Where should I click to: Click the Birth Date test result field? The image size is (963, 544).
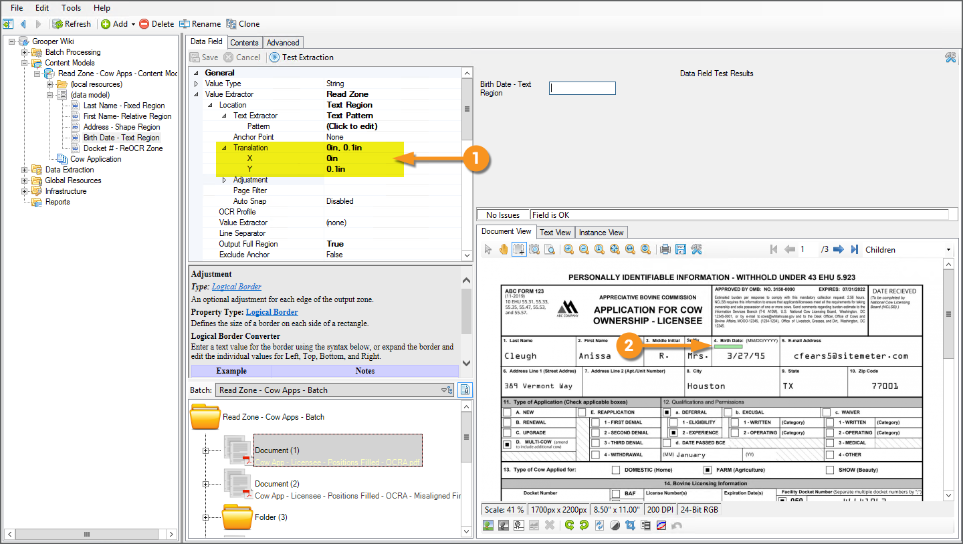[582, 88]
